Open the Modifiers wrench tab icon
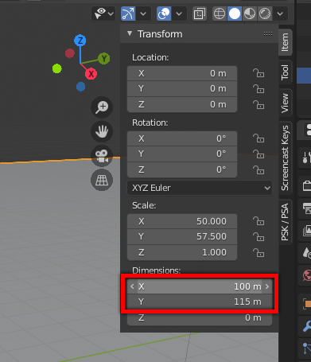Viewport: 311px width, 362px height. pos(306,326)
